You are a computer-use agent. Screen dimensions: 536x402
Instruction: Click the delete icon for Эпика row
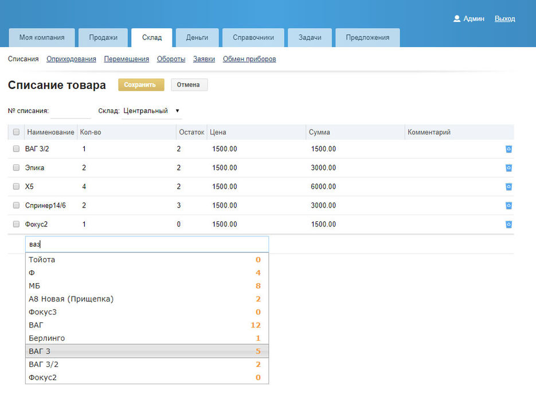click(508, 168)
